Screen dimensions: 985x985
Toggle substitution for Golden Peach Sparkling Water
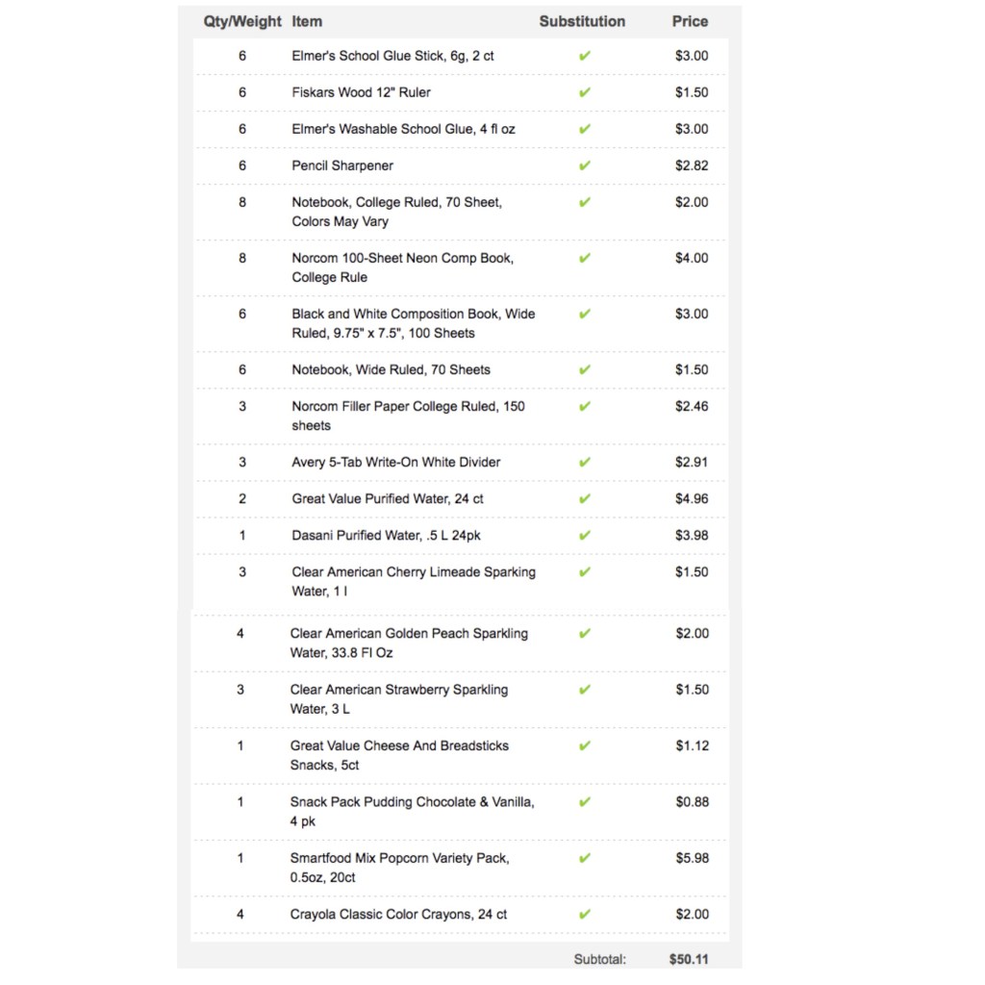point(585,633)
